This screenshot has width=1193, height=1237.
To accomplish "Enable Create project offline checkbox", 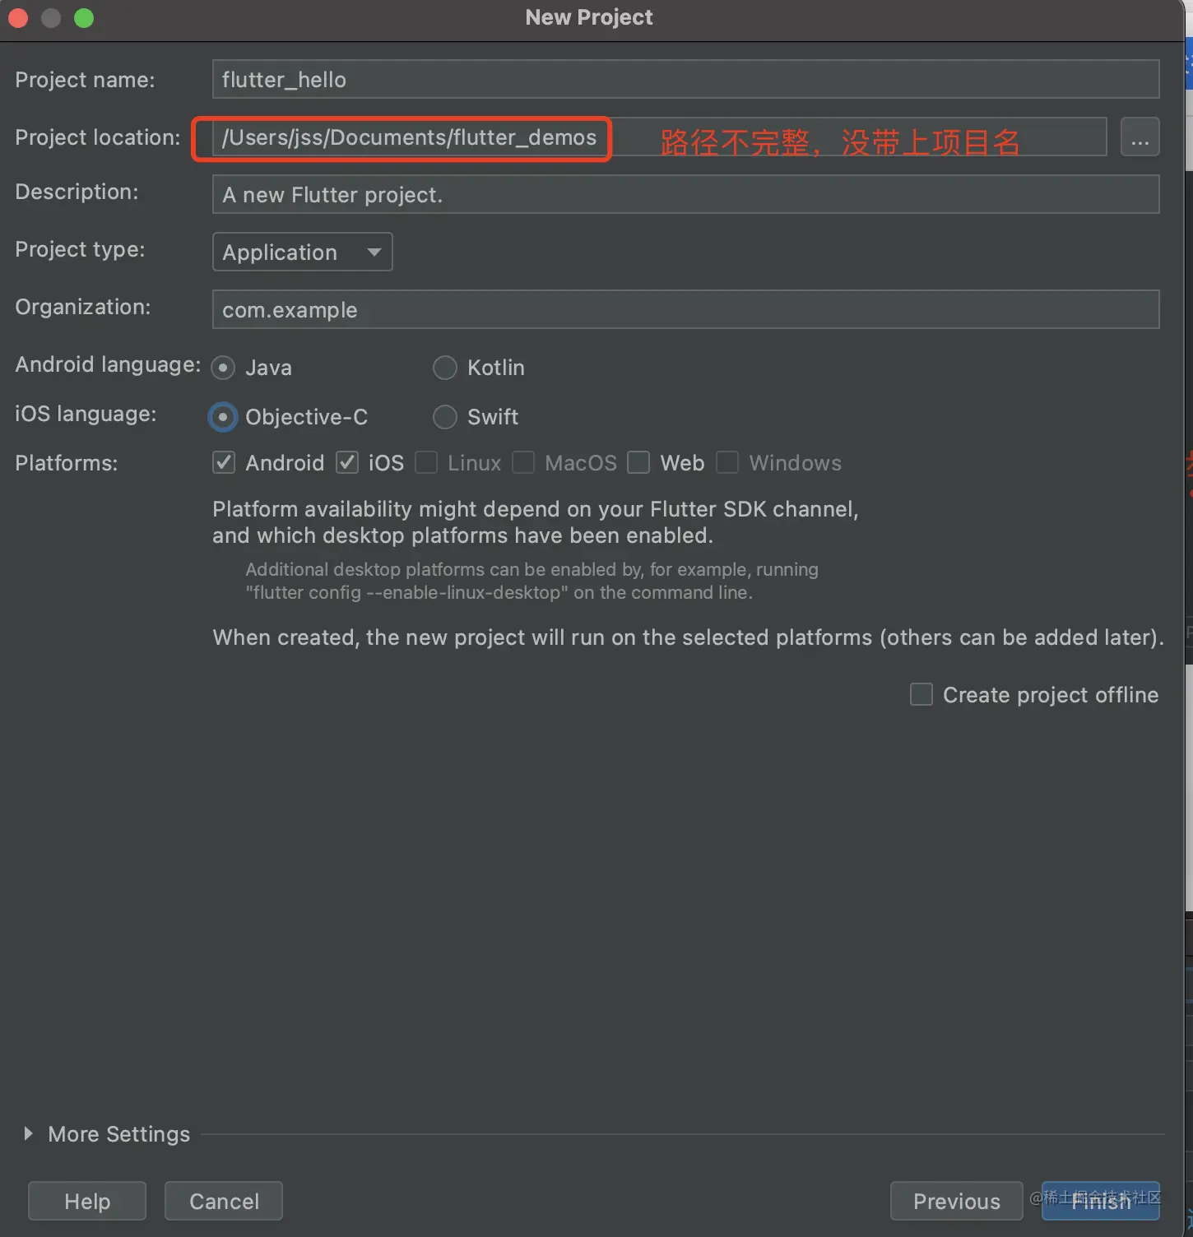I will tap(921, 694).
